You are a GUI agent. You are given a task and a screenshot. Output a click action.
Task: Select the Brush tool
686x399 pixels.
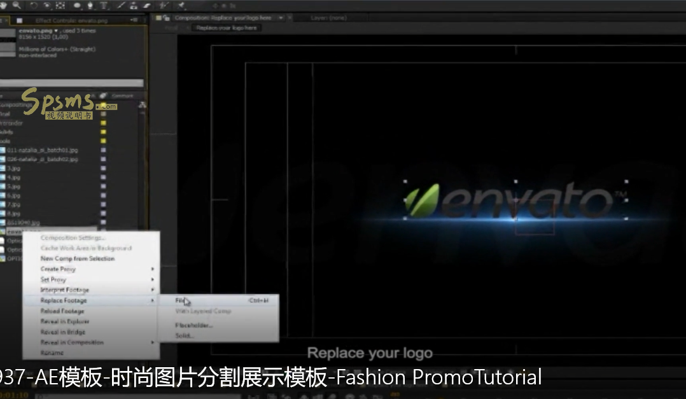121,6
